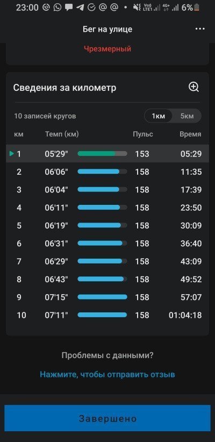
Task: Select kilometer 5 row with pace 06'19"
Action: pyautogui.click(x=107, y=225)
